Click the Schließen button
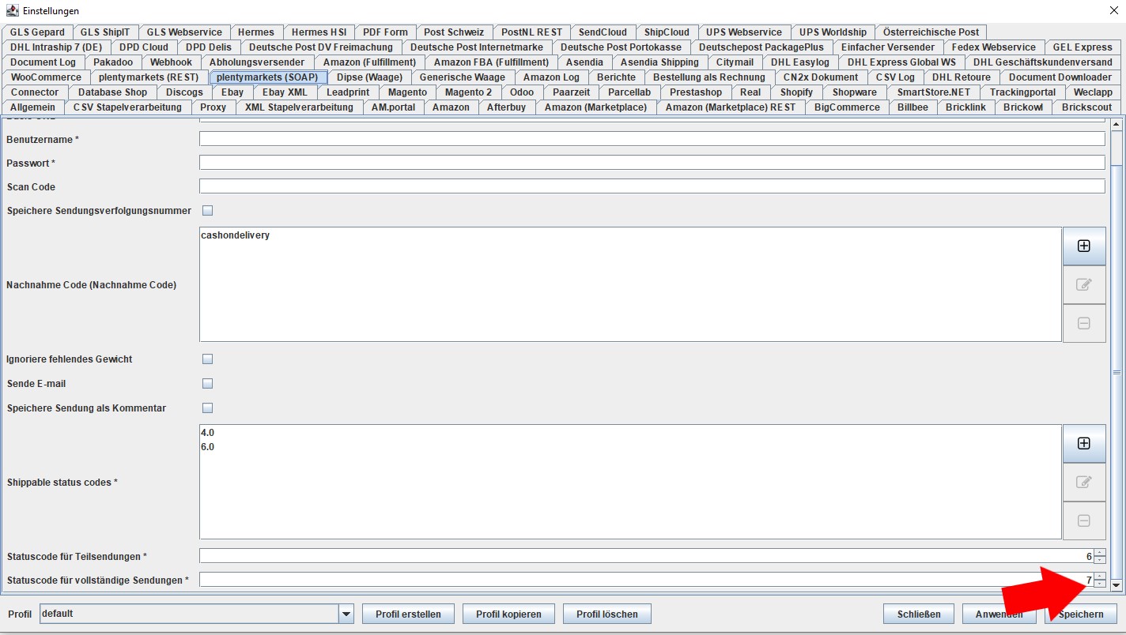The width and height of the screenshot is (1126, 635). (x=919, y=614)
